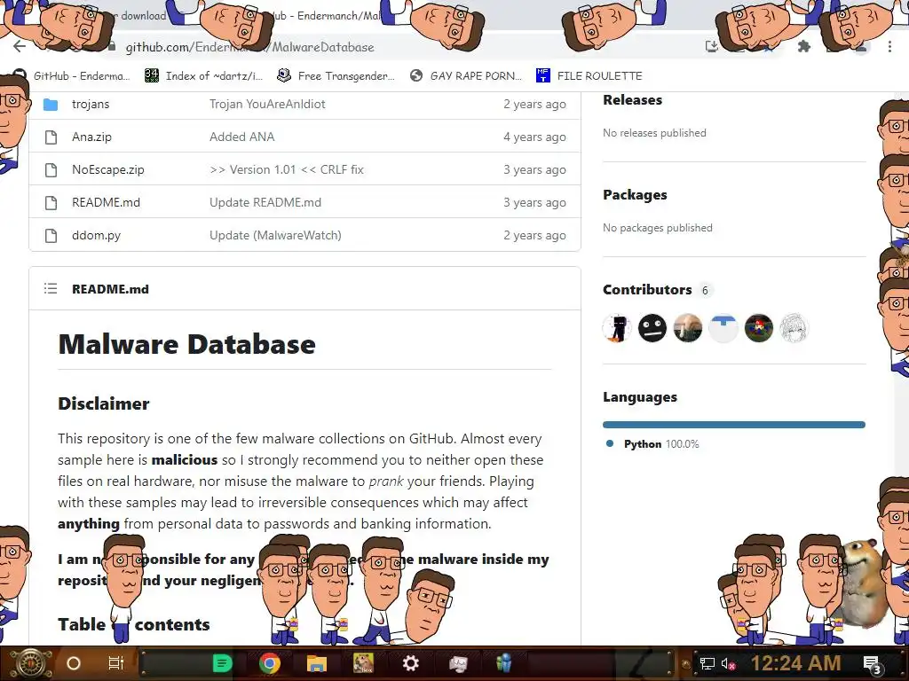This screenshot has height=681, width=909.
Task: Click the file icon beside Ana.zip
Action: click(51, 137)
